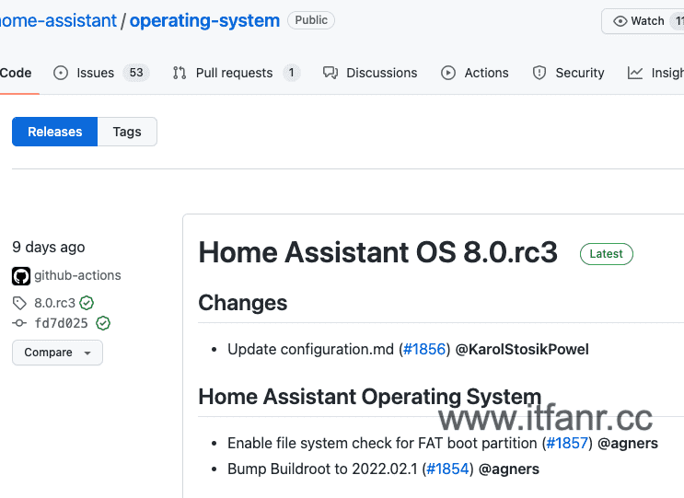Click the verified checkmark next to commit fd7d025
Image resolution: width=684 pixels, height=498 pixels.
click(x=103, y=323)
